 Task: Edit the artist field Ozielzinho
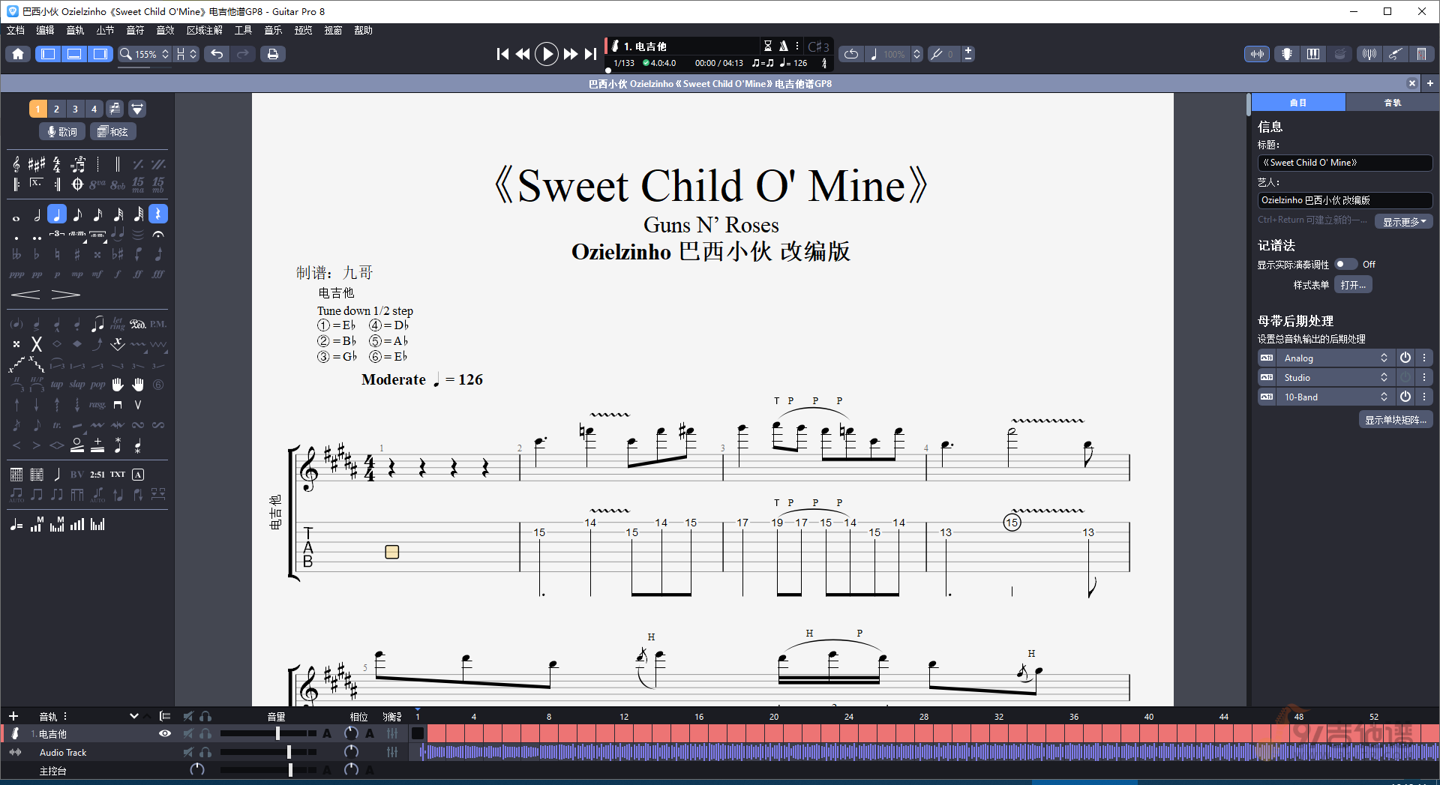tap(1345, 200)
